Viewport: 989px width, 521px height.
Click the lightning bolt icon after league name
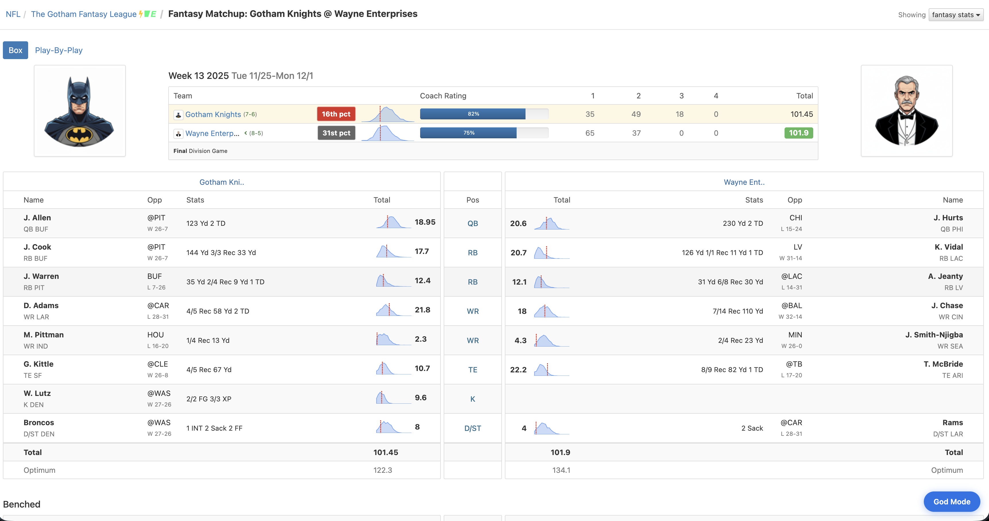click(x=140, y=14)
